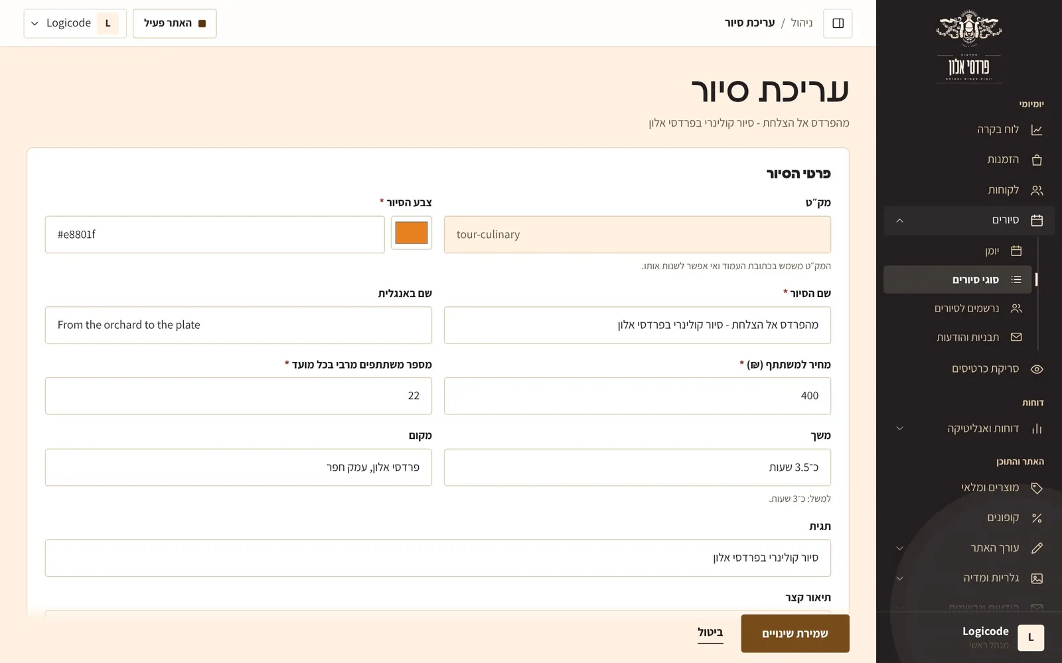
Task: Click the location field פרדסי אלון, עמק חפר
Action: (238, 467)
